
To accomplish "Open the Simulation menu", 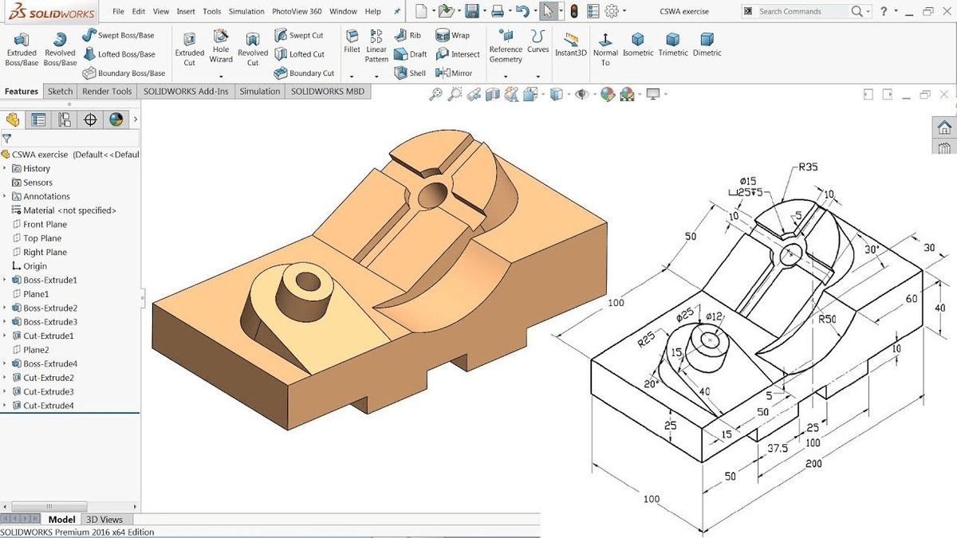I will tap(246, 11).
